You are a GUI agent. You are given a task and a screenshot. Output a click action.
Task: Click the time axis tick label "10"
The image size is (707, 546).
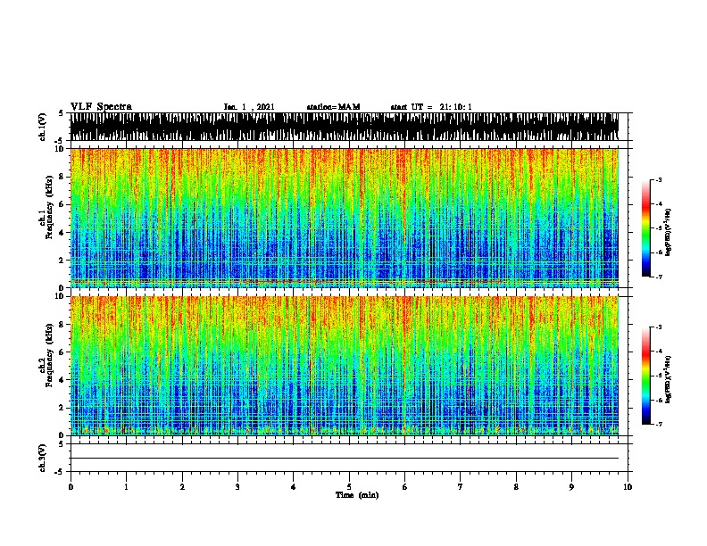click(x=628, y=486)
